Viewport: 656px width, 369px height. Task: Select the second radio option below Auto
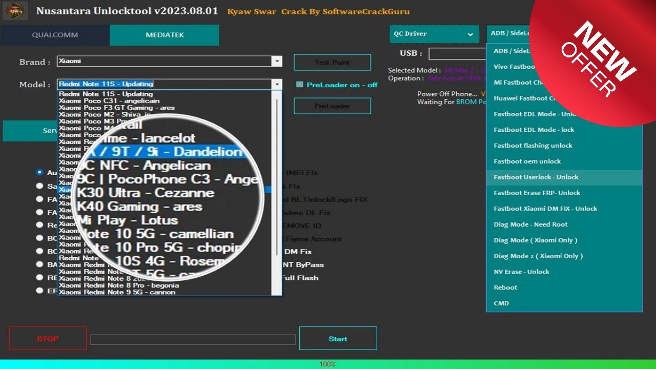tap(39, 186)
